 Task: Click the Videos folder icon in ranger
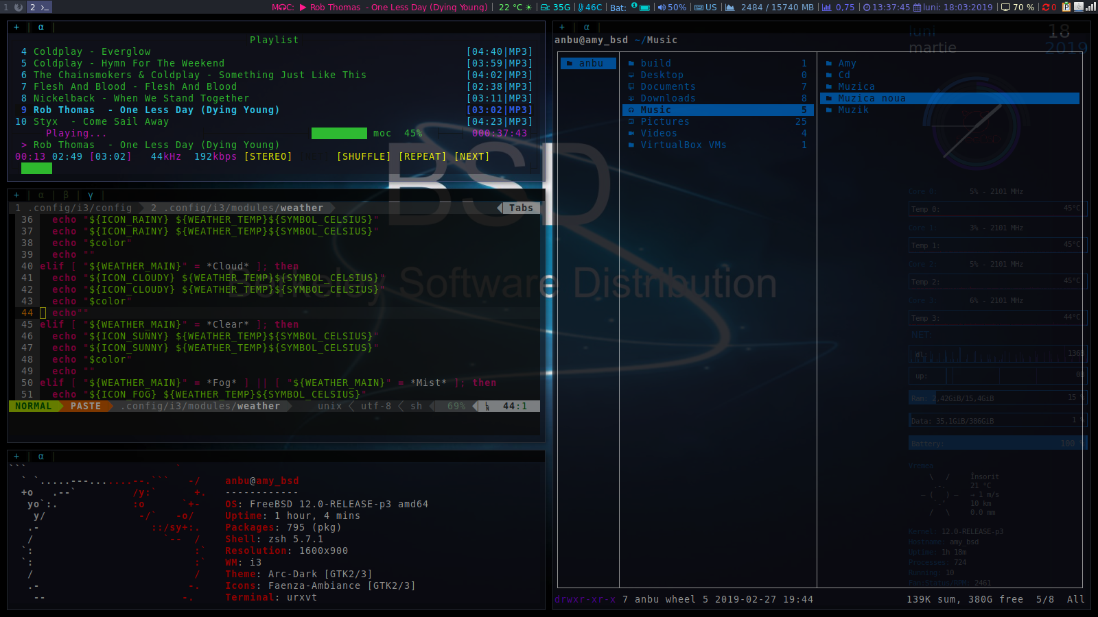[x=631, y=133]
